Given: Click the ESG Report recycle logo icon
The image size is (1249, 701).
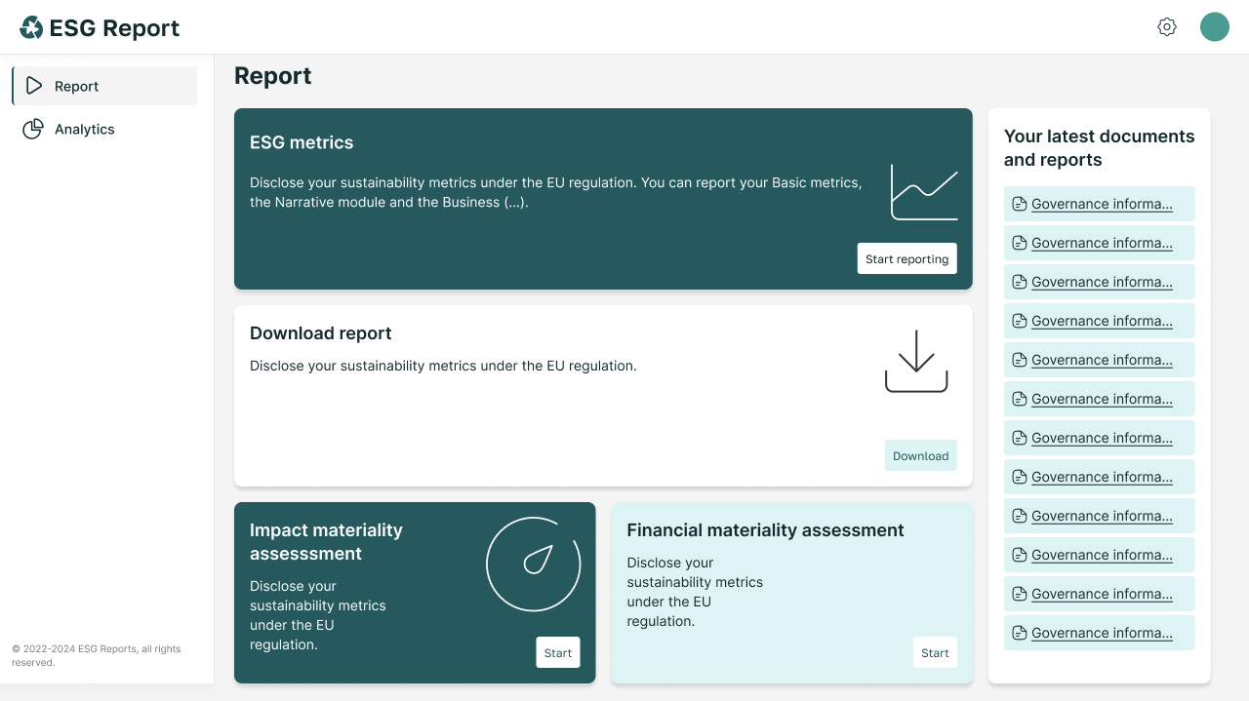Looking at the screenshot, I should pyautogui.click(x=31, y=27).
